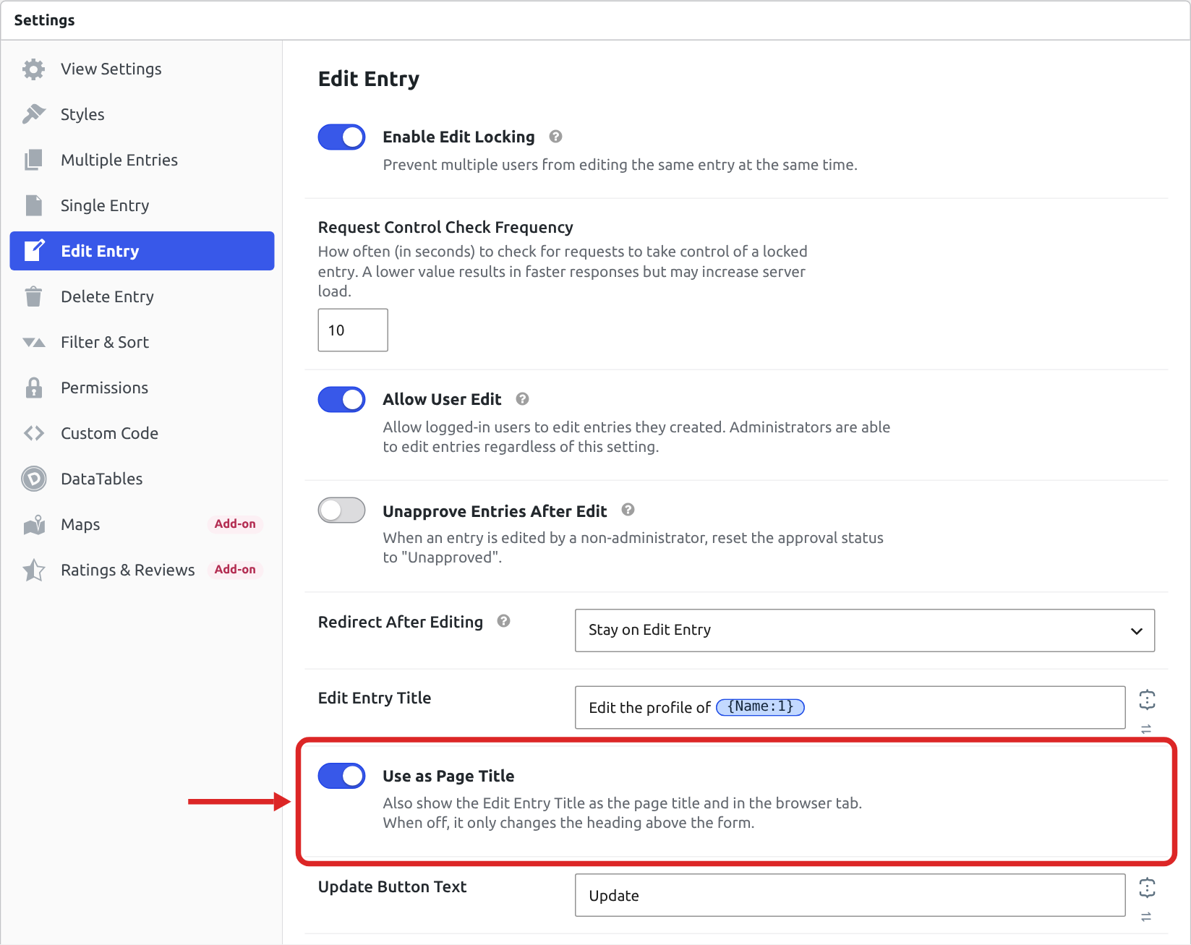1191x945 pixels.
Task: Open View Settings in sidebar
Action: pyautogui.click(x=142, y=69)
